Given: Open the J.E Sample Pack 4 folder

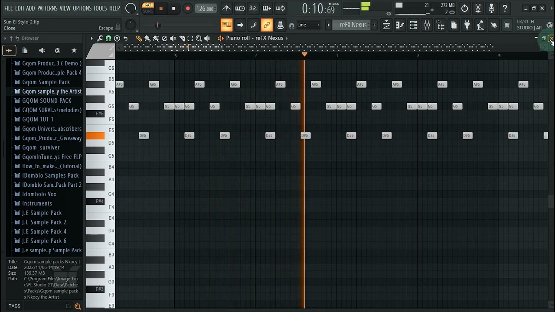Looking at the screenshot, I should [44, 231].
